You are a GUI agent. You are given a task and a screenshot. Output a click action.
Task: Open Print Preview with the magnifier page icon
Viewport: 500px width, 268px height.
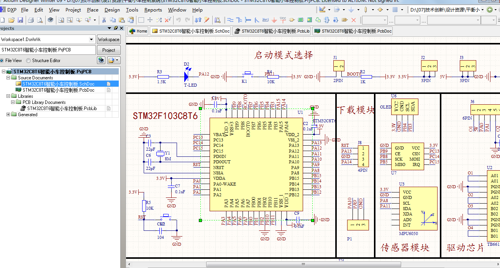(39, 20)
